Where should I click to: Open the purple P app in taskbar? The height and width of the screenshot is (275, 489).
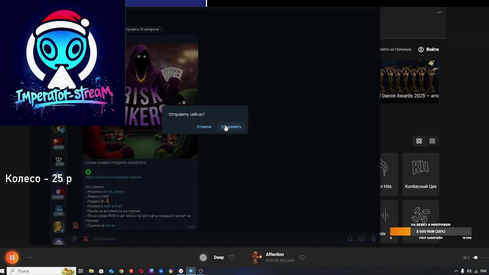tap(151, 271)
